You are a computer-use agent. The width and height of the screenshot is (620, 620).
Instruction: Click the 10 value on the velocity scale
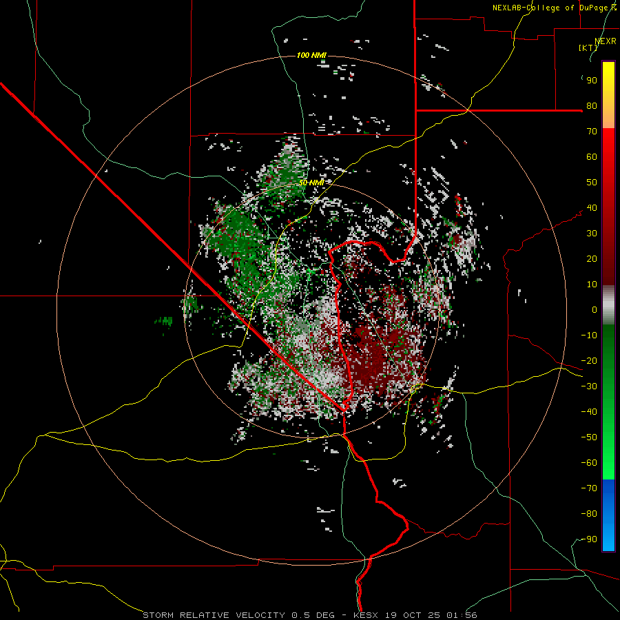point(592,285)
